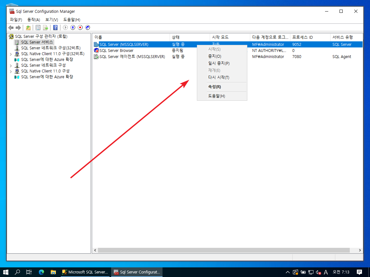Switch to Microsoft SQL Server taskbar window
The height and width of the screenshot is (277, 370).
85,272
